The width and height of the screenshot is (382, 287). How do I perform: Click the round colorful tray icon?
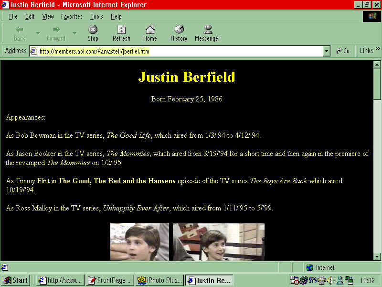[x=304, y=280]
